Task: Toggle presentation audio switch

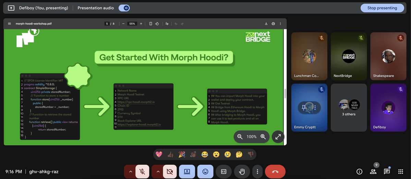Action: pyautogui.click(x=124, y=8)
